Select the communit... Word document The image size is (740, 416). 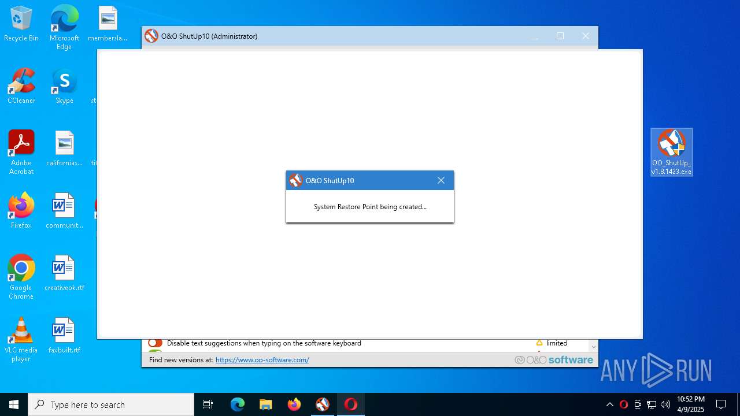64,211
